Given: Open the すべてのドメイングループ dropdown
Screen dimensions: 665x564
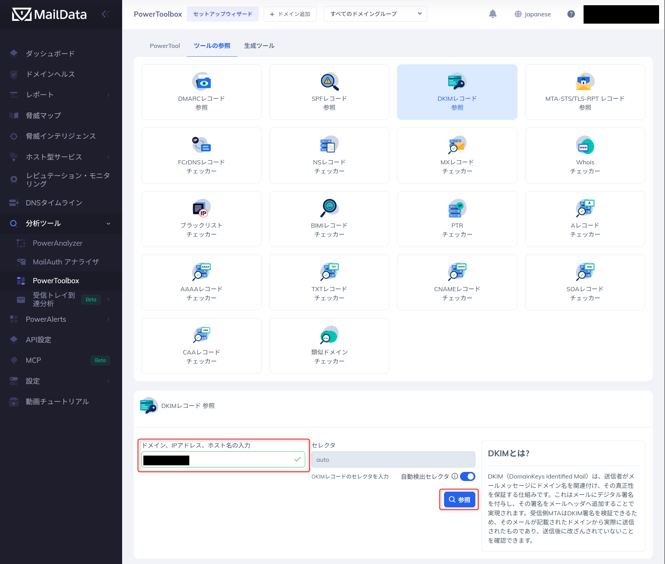Looking at the screenshot, I should tap(375, 14).
